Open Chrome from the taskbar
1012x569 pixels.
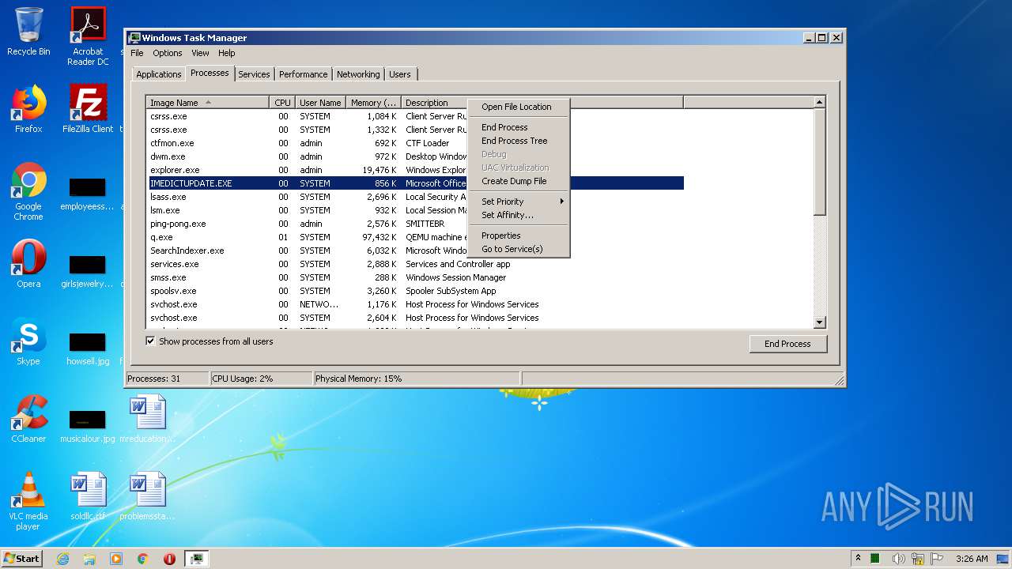pos(143,559)
